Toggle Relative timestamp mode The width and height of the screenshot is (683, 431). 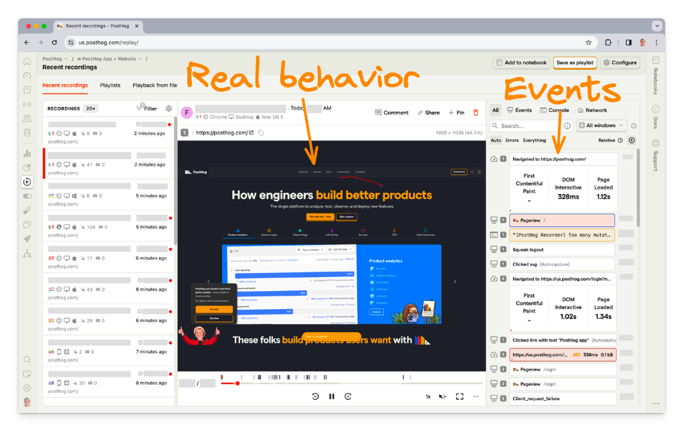point(610,141)
